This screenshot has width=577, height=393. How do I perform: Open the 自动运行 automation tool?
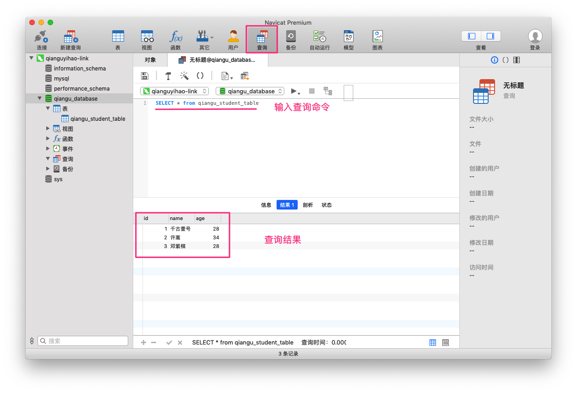click(319, 40)
